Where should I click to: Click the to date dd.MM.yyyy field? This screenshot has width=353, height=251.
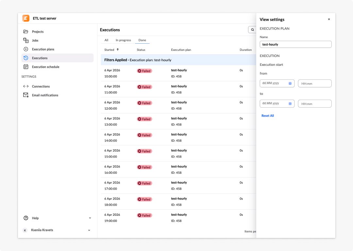(x=277, y=104)
